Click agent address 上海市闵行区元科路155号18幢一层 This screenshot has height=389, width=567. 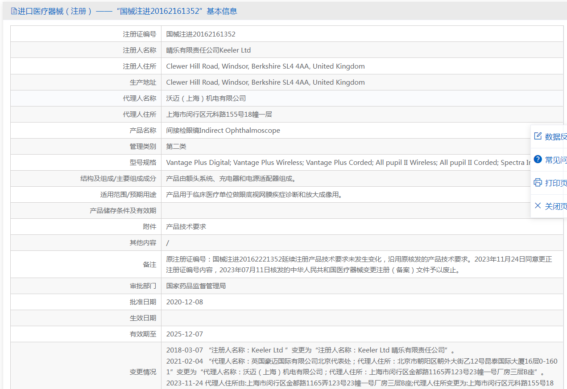[x=219, y=114]
